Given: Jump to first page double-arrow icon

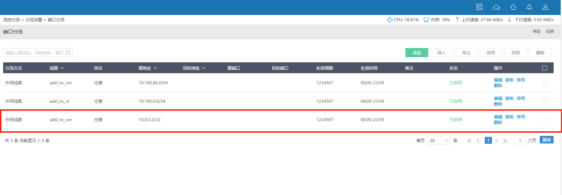Looking at the screenshot, I should (x=469, y=141).
